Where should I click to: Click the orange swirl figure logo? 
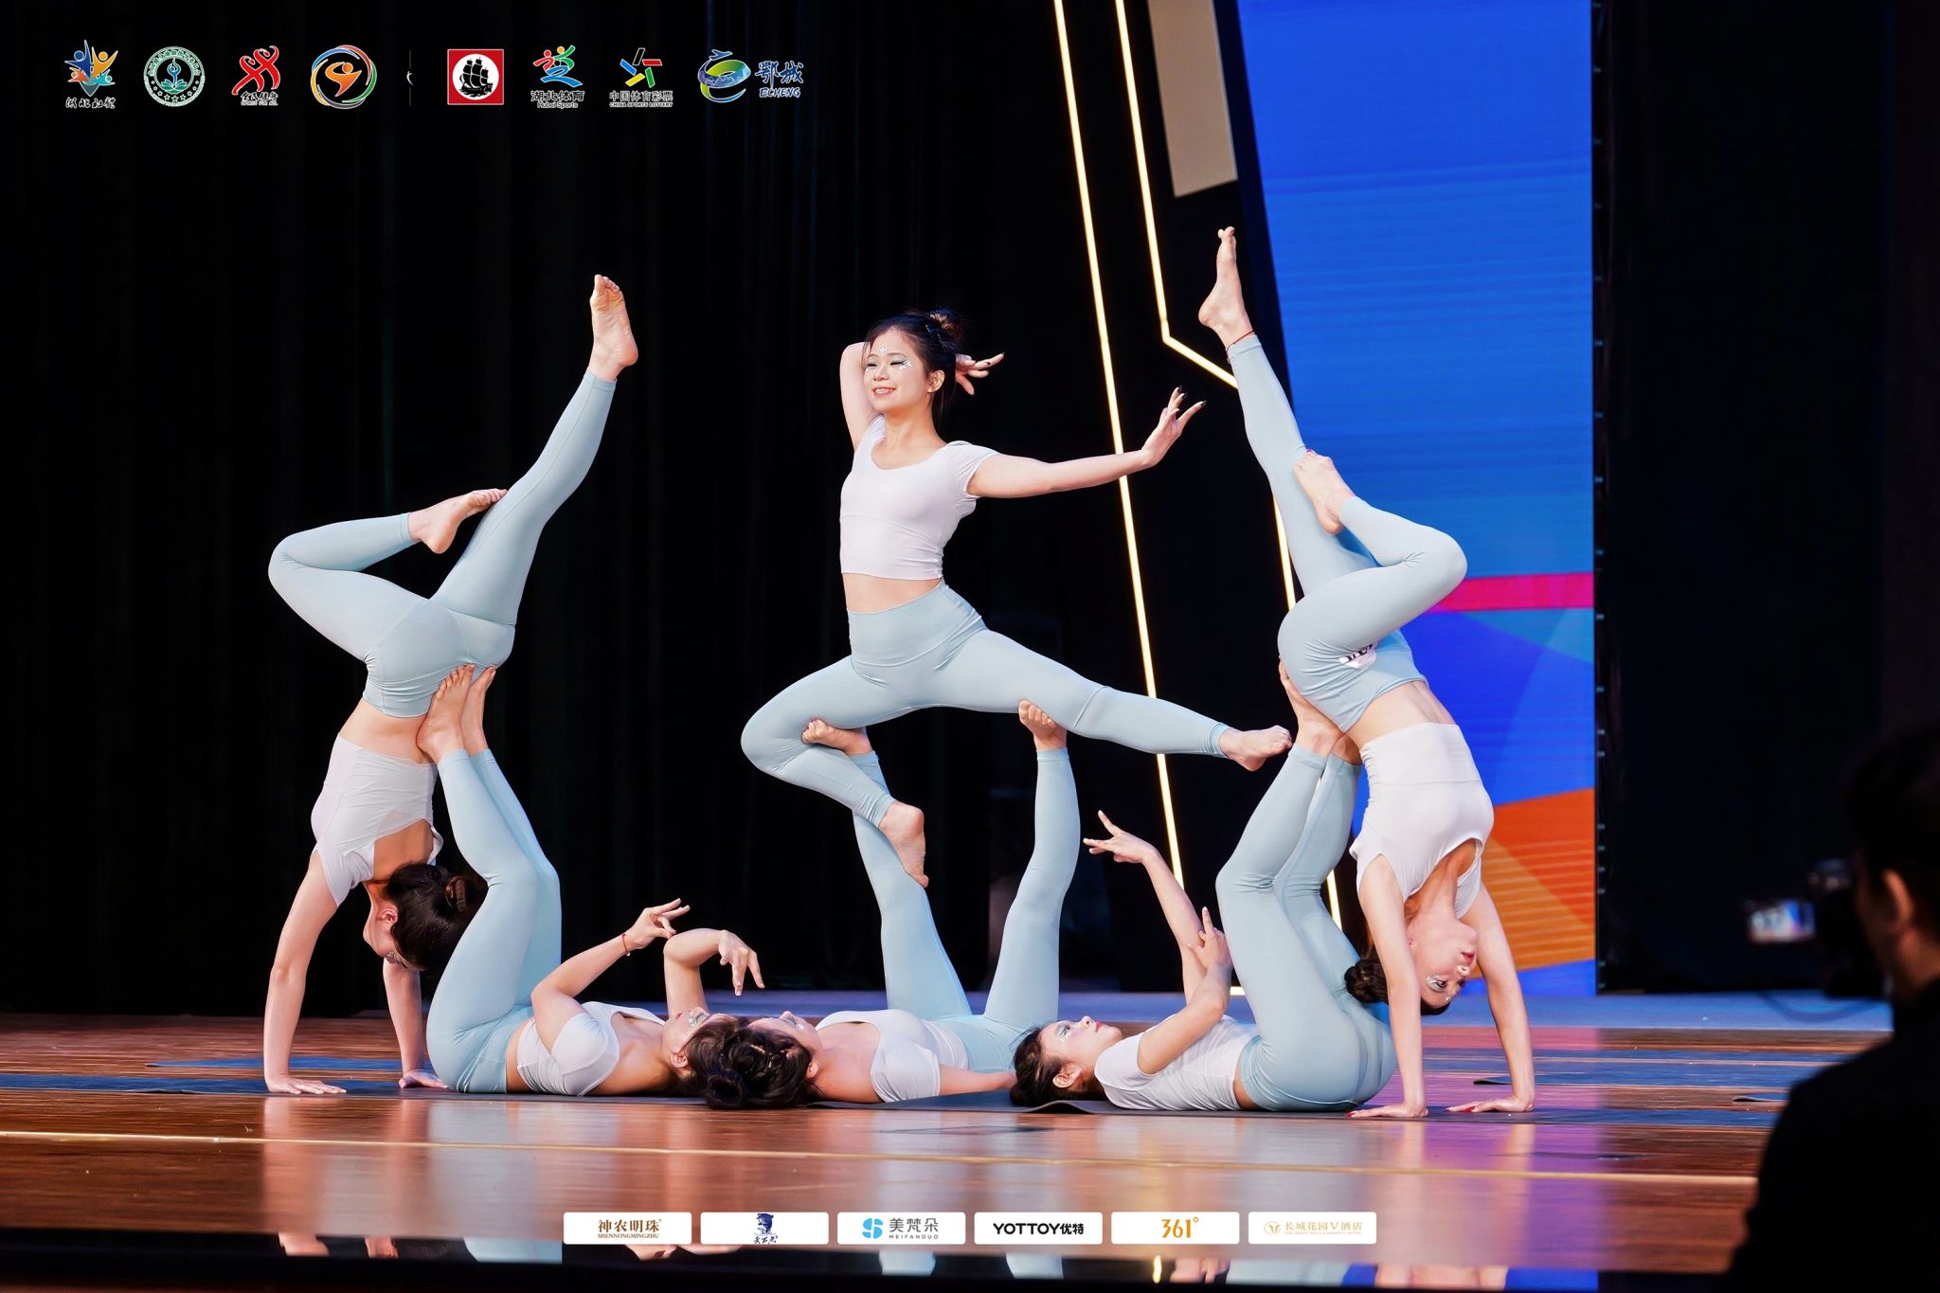point(343,77)
